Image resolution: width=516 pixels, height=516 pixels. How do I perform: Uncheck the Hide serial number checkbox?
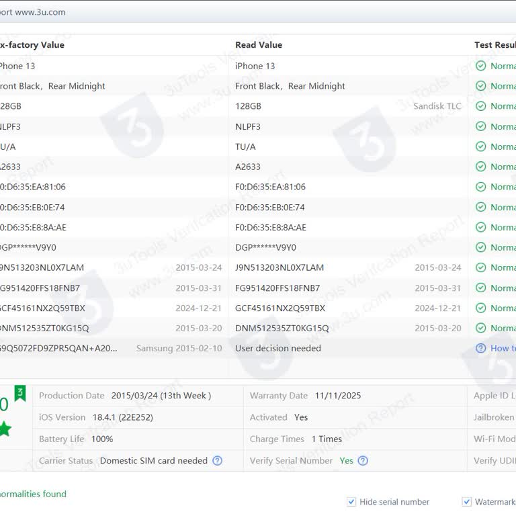(x=351, y=502)
